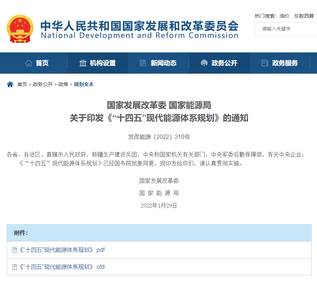Click hot search term 油价

pos(284,16)
